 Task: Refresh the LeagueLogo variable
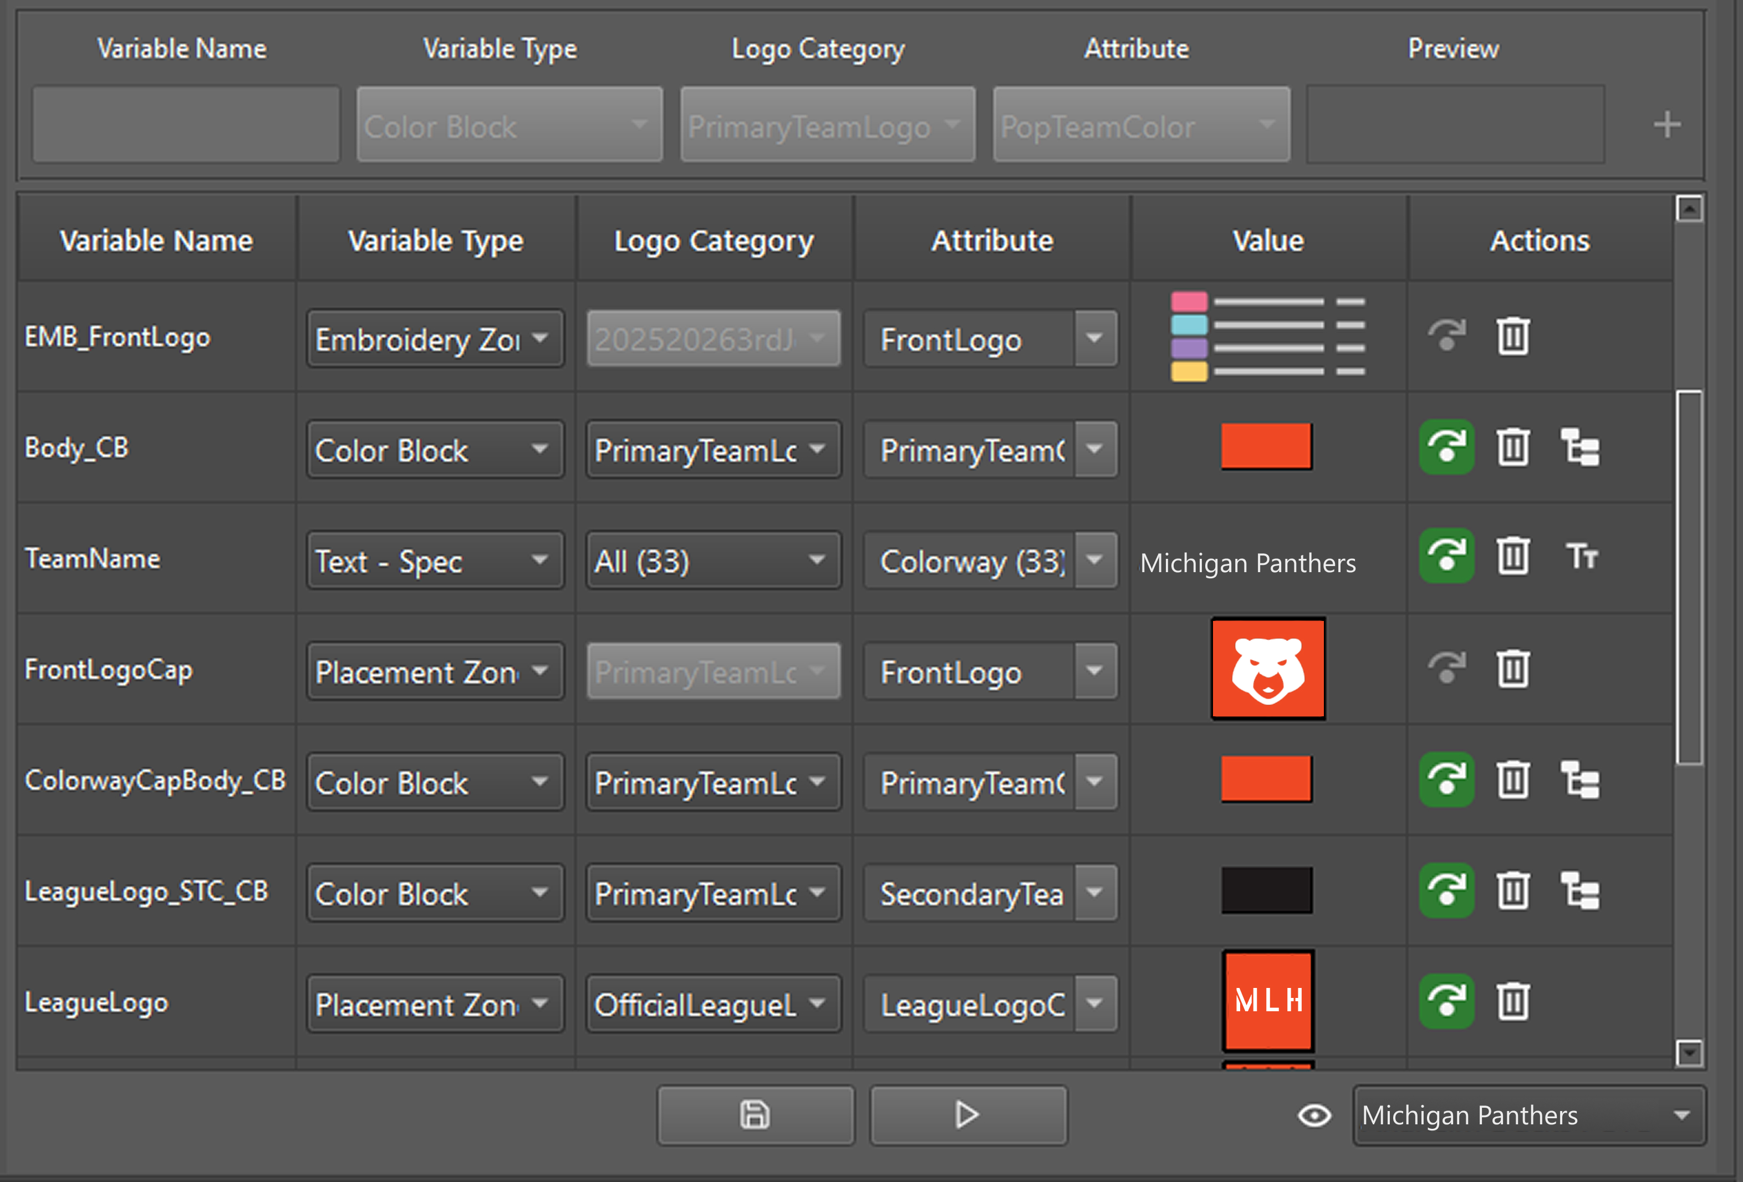1447,1001
